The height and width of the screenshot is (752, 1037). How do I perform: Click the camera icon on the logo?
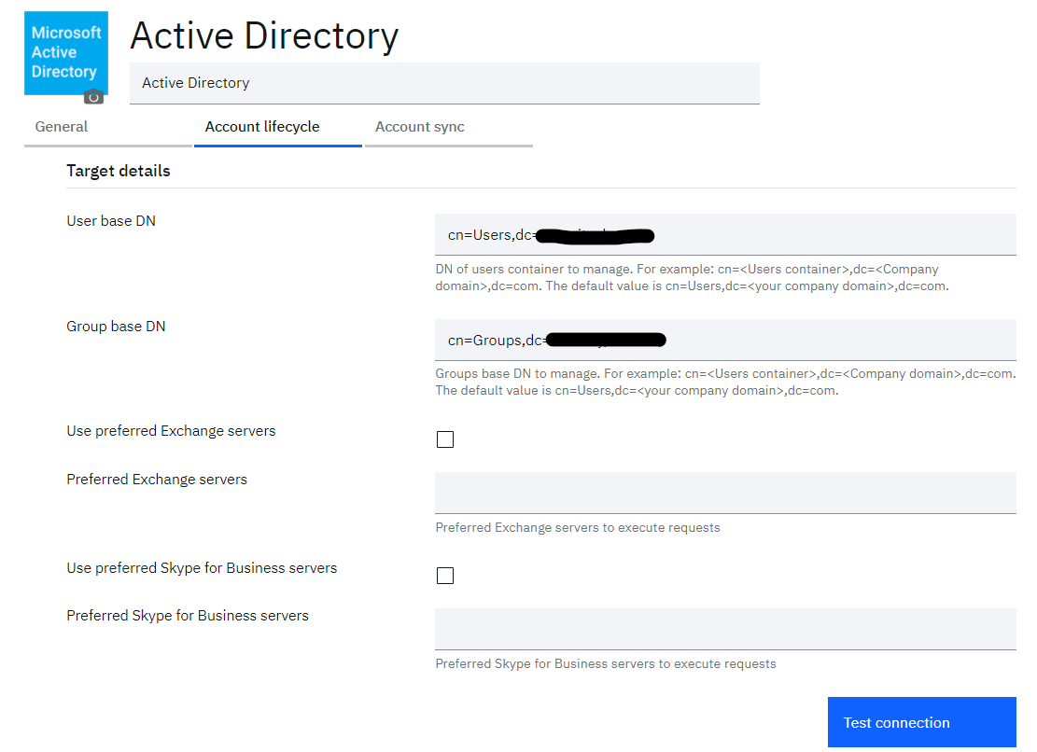tap(94, 97)
